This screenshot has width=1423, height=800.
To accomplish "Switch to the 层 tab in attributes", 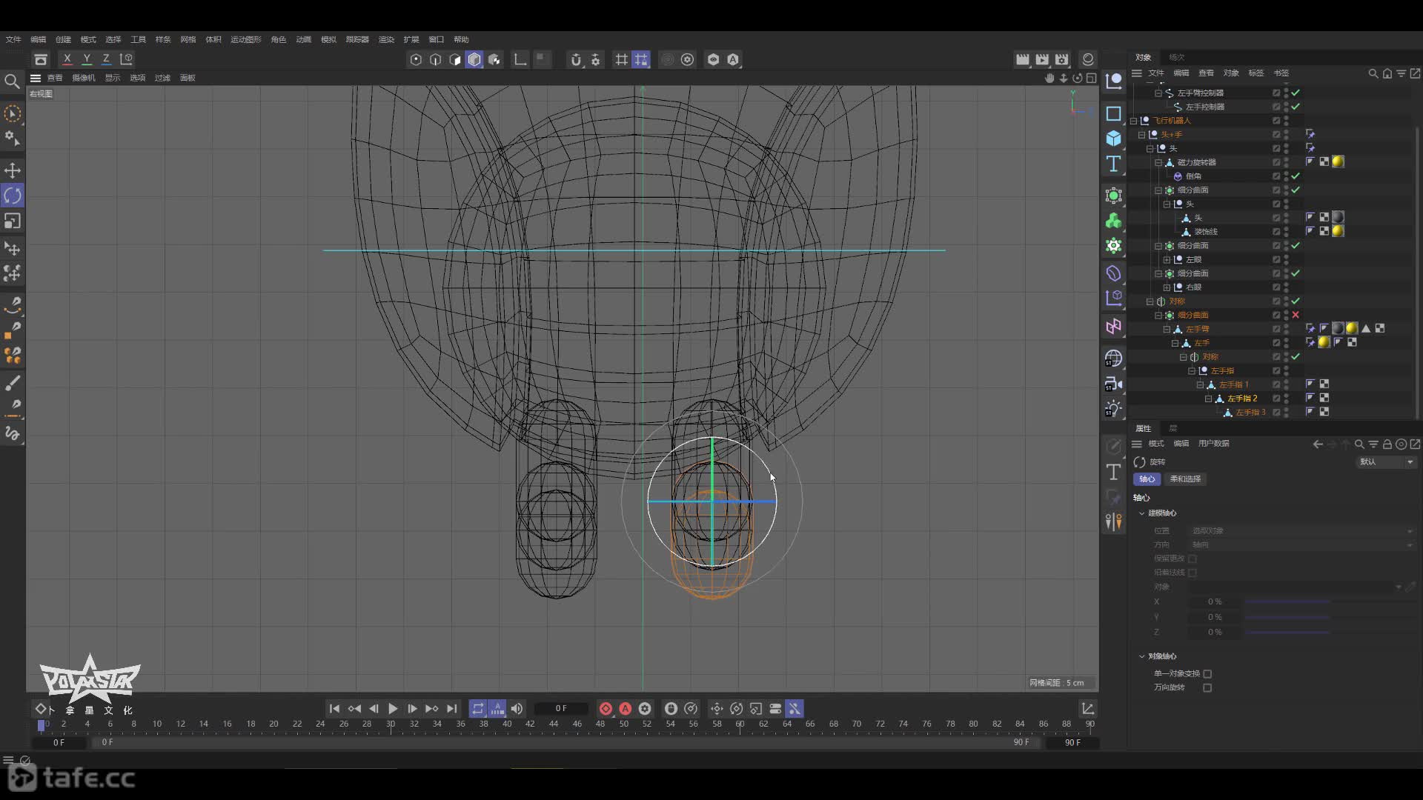I will (1172, 428).
